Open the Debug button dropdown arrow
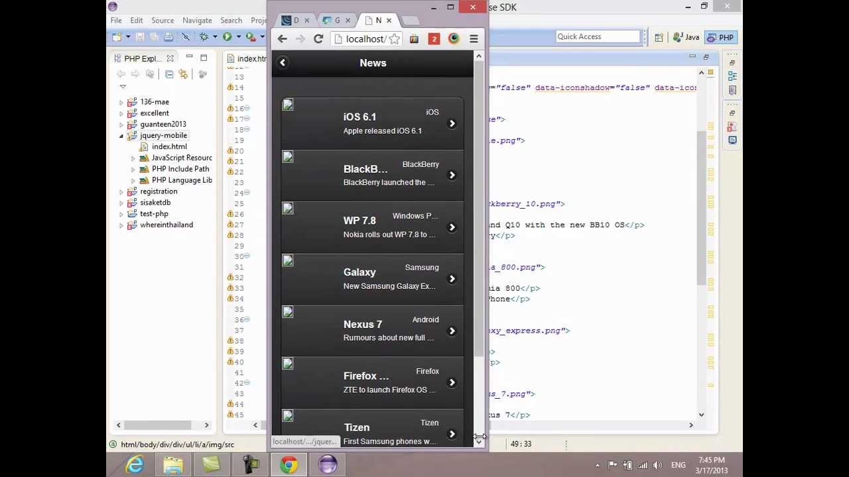 (x=214, y=37)
